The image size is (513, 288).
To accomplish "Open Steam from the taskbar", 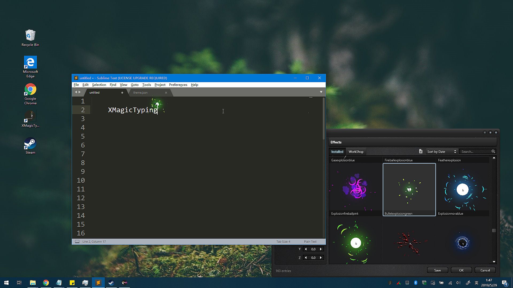I will [x=111, y=283].
